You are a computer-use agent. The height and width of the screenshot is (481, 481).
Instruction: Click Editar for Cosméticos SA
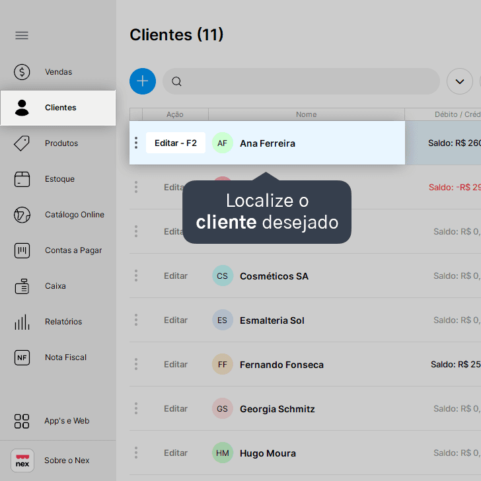(x=176, y=276)
